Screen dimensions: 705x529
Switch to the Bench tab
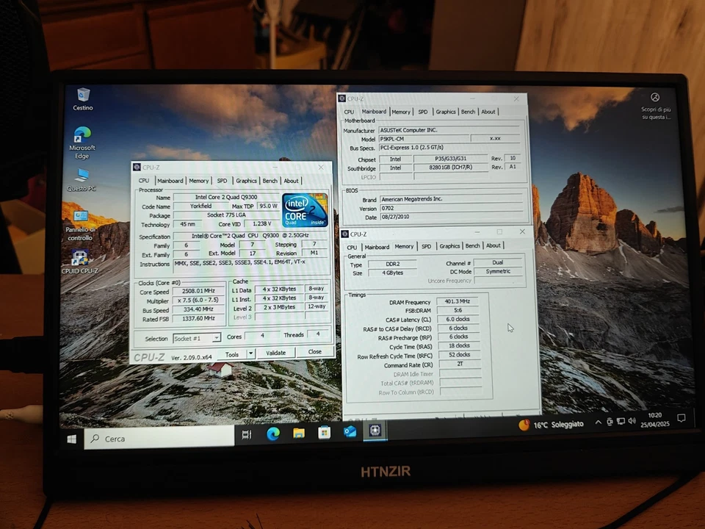[x=270, y=181]
